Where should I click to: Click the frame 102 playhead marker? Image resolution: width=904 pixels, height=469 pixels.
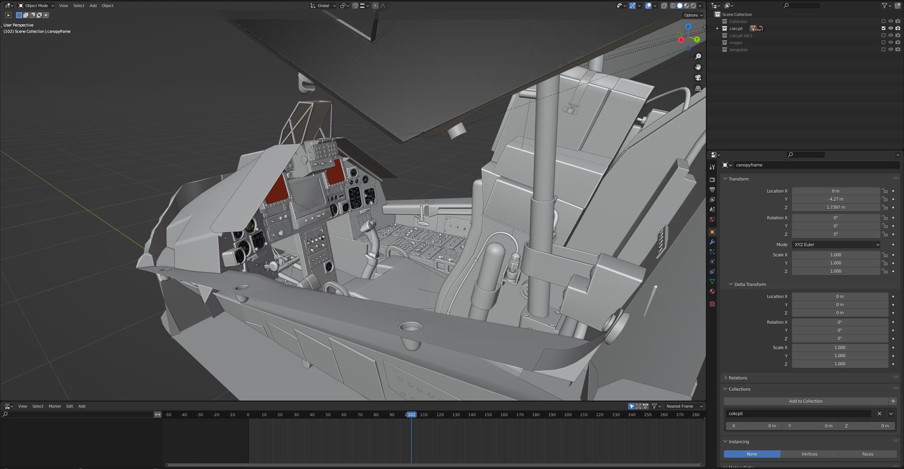(x=411, y=414)
